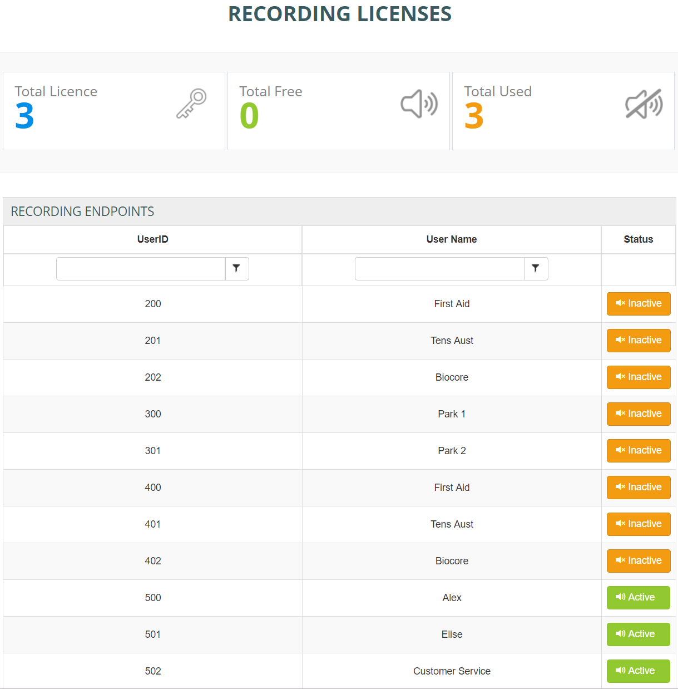Toggle Inactive status for user 200

click(638, 304)
